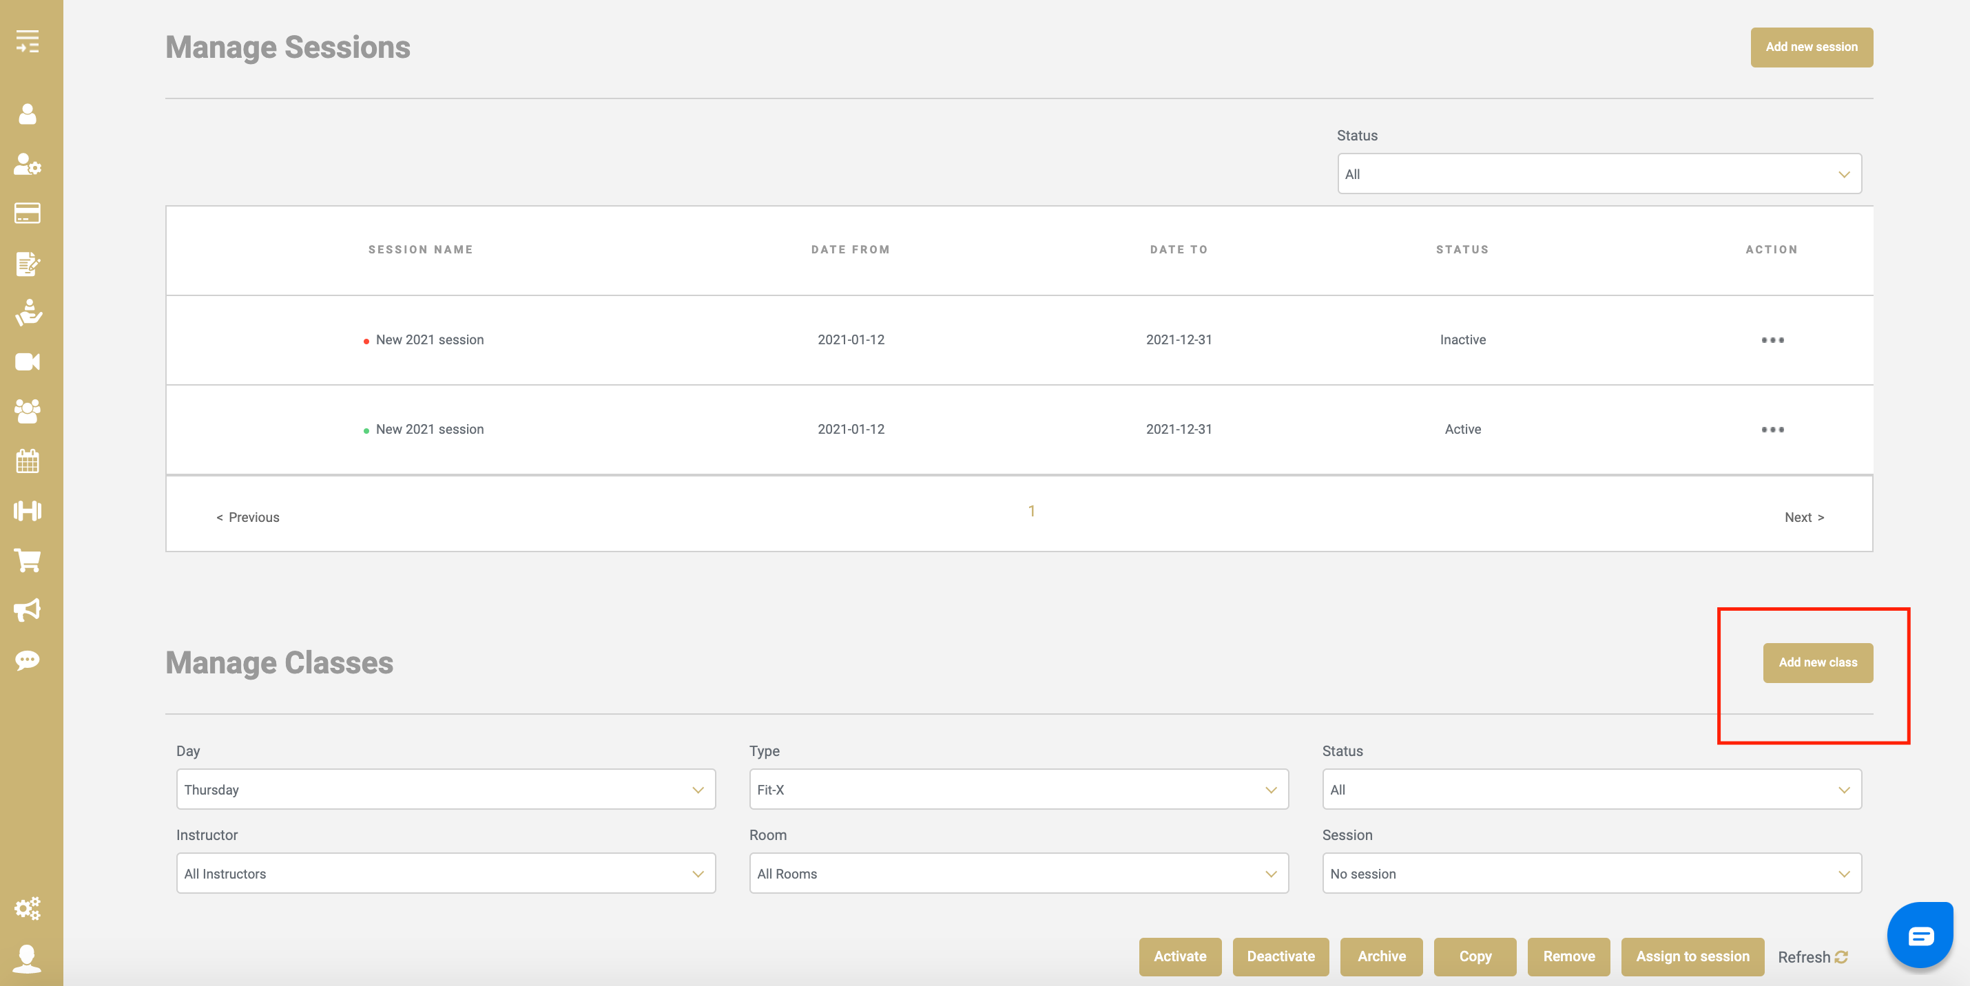Click the Activate button
This screenshot has height=986, width=1970.
pyautogui.click(x=1180, y=957)
